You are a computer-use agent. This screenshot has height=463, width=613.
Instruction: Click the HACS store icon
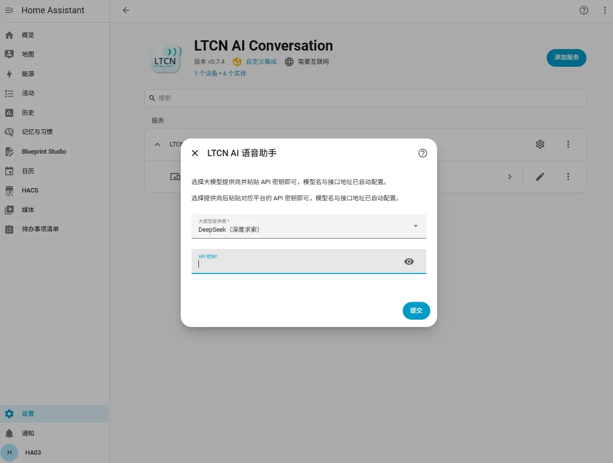click(9, 191)
